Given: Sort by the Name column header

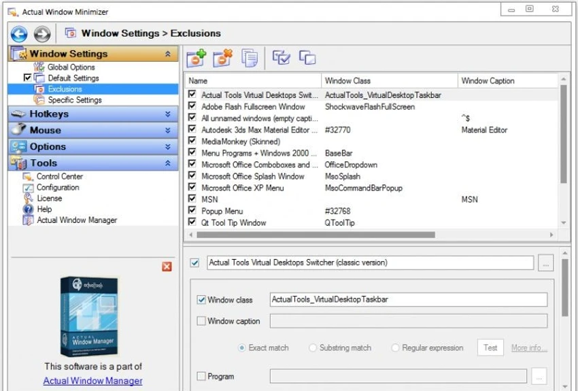Looking at the screenshot, I should pos(253,81).
